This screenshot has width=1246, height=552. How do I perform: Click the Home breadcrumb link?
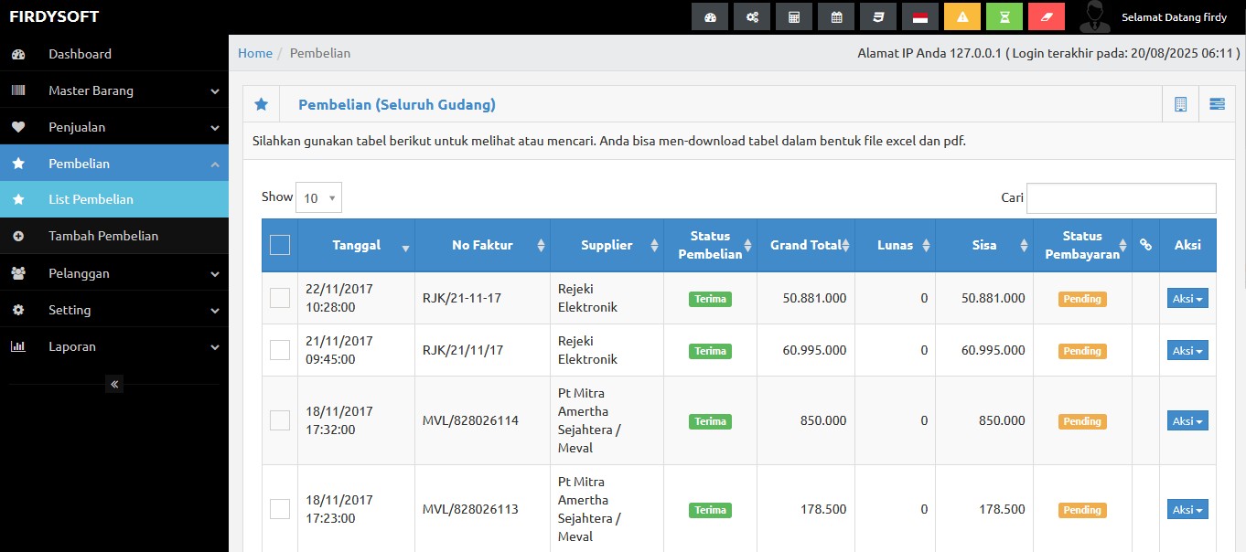click(x=255, y=53)
